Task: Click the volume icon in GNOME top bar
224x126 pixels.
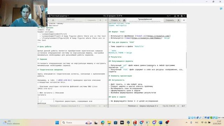Action: pos(178,16)
